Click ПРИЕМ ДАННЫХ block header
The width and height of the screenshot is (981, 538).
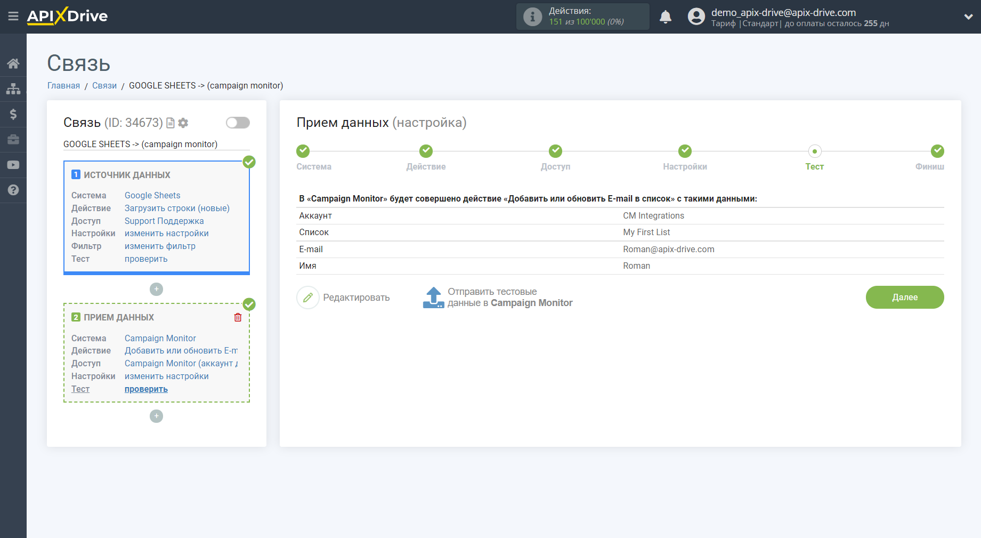pyautogui.click(x=118, y=317)
